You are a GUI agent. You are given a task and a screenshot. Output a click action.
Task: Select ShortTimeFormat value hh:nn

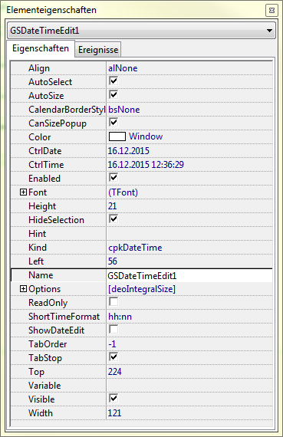[120, 317]
